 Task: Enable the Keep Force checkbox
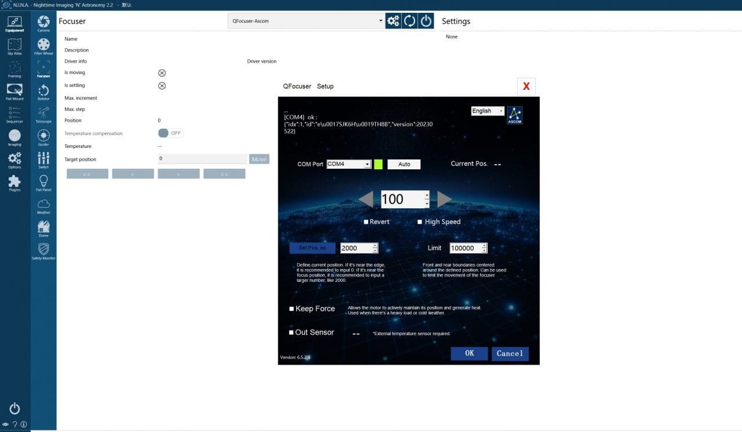292,309
